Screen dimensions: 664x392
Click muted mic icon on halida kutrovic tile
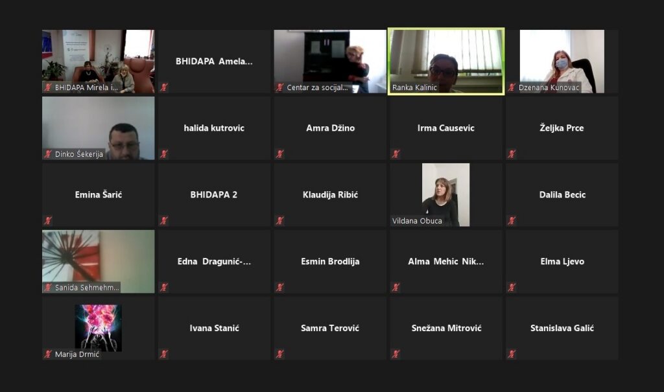(164, 154)
